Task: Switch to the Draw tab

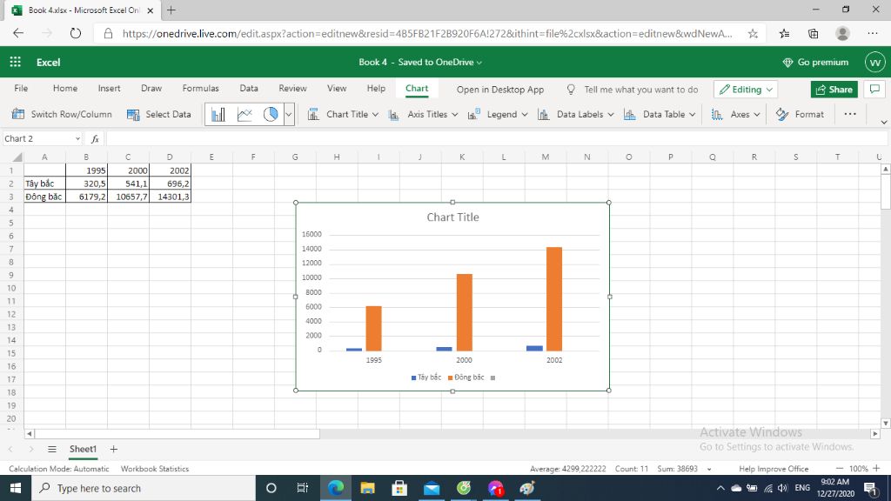Action: tap(151, 89)
